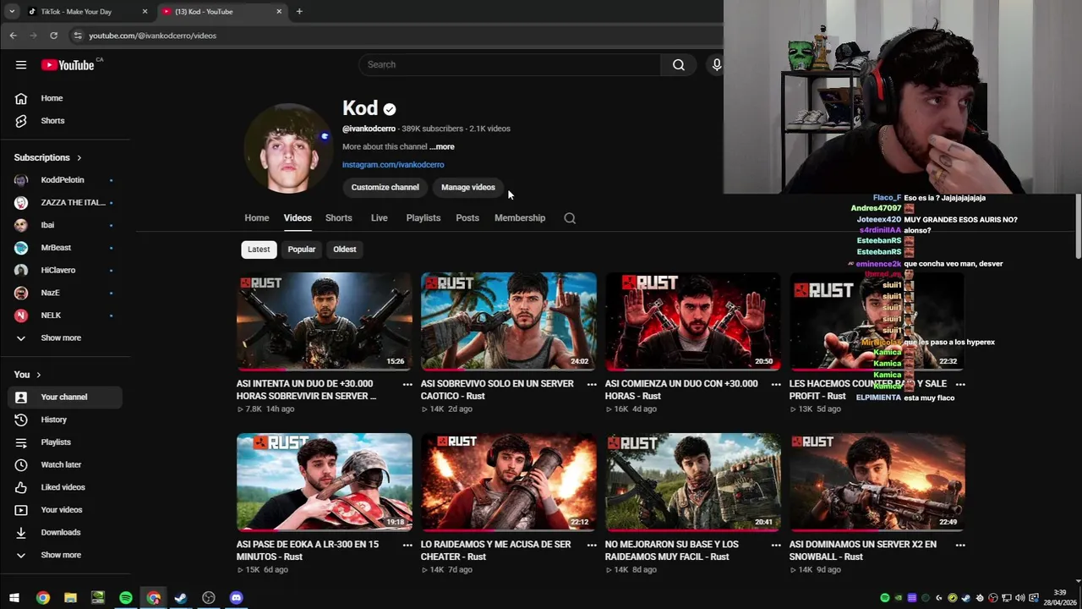Viewport: 1082px width, 609px height.
Task: Open options for 'ASI SOBREVIVO SOLO' video
Action: 592,384
